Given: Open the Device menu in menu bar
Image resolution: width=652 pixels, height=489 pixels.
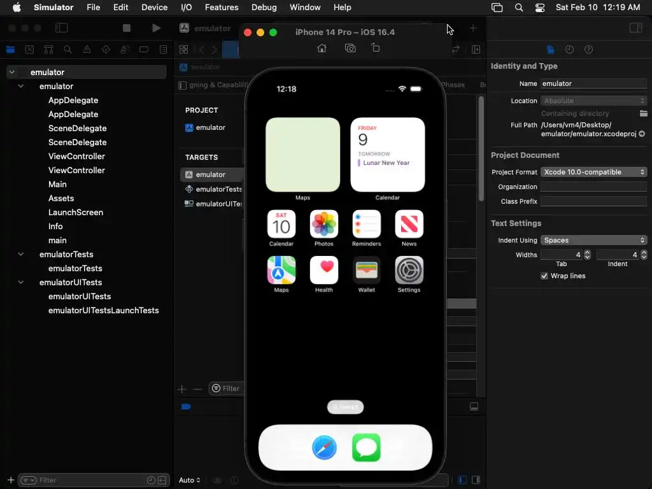Looking at the screenshot, I should pos(154,7).
